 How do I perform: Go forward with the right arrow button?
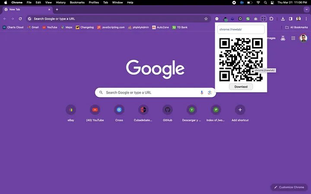click(x=13, y=19)
